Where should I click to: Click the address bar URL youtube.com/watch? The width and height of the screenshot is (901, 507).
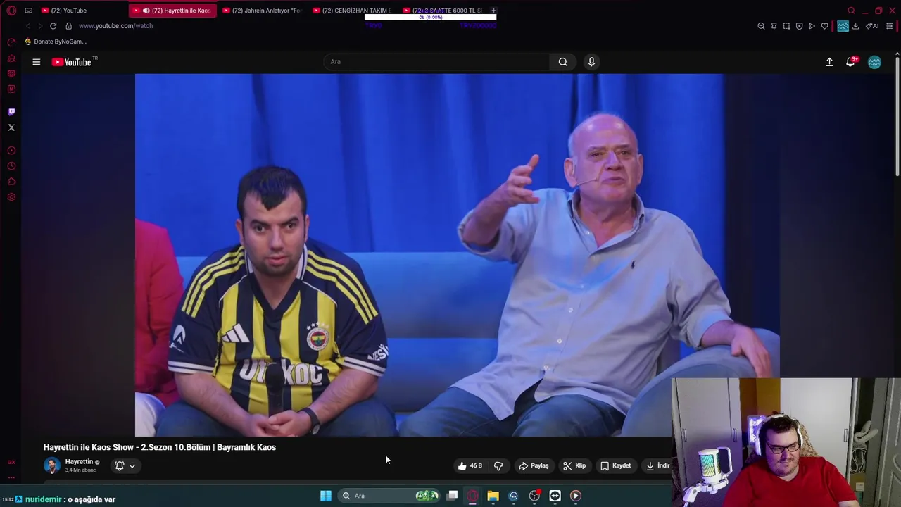click(115, 26)
